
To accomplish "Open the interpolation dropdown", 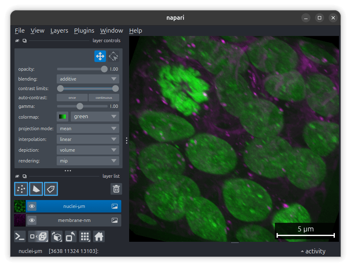I will [88, 139].
